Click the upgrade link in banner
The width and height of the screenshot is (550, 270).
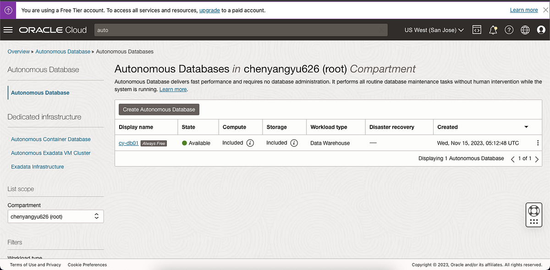tap(209, 10)
